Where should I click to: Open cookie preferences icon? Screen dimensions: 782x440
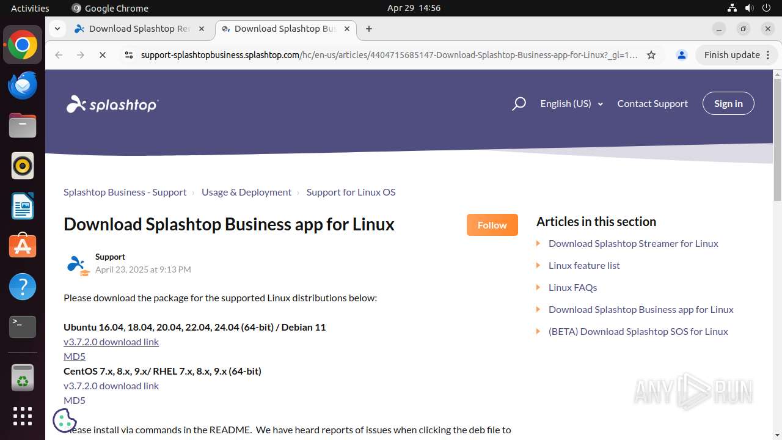click(x=65, y=420)
